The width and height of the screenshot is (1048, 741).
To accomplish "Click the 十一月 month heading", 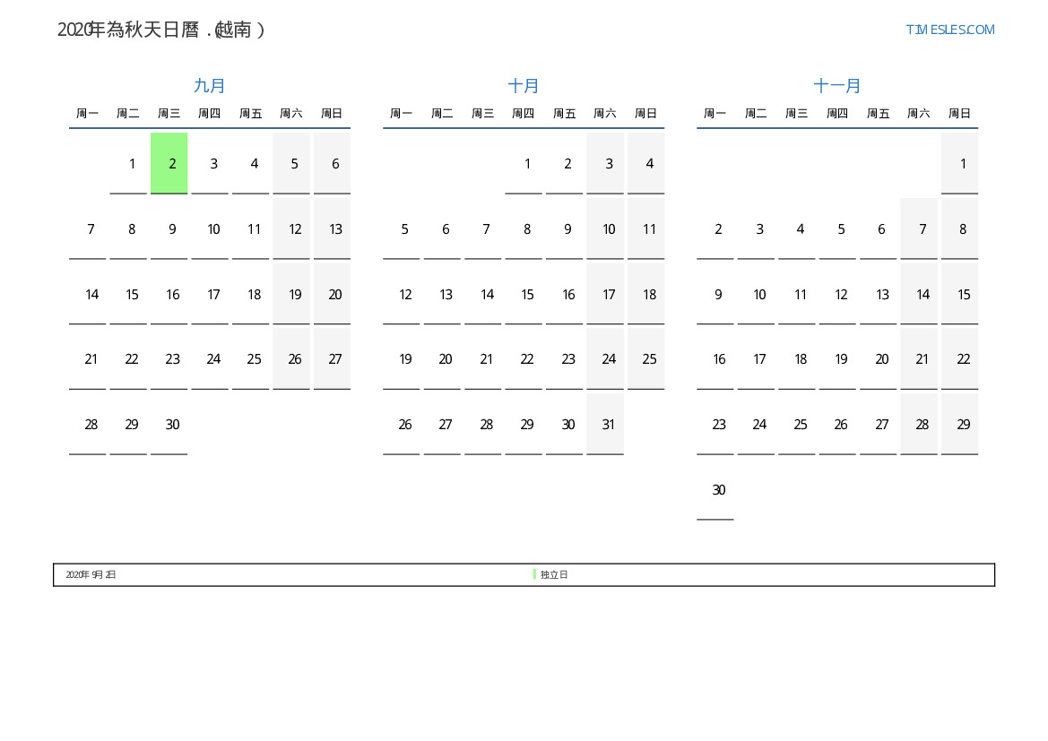I will 836,85.
